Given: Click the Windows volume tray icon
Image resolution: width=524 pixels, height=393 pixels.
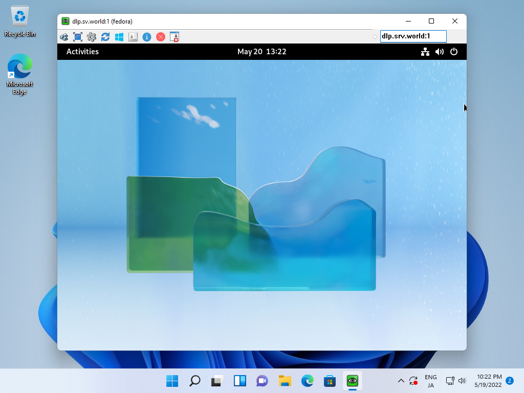Looking at the screenshot, I should (x=462, y=381).
